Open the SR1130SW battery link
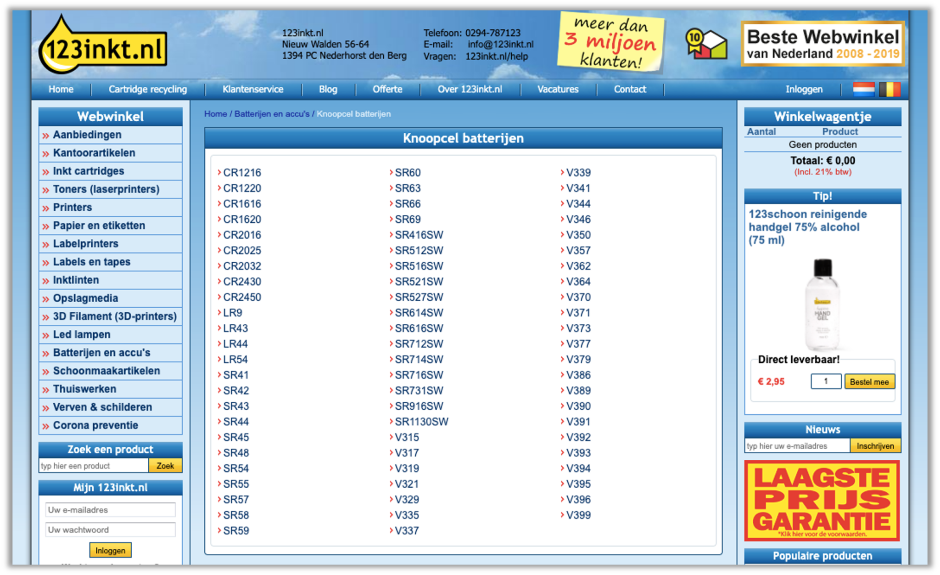940x575 pixels. (x=421, y=422)
